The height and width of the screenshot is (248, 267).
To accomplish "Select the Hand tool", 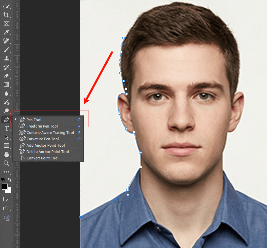I will [x=6, y=154].
